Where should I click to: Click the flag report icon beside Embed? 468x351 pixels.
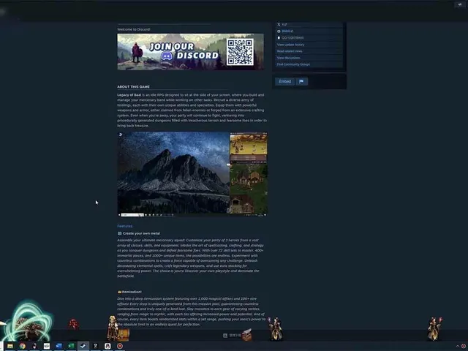[x=301, y=81]
